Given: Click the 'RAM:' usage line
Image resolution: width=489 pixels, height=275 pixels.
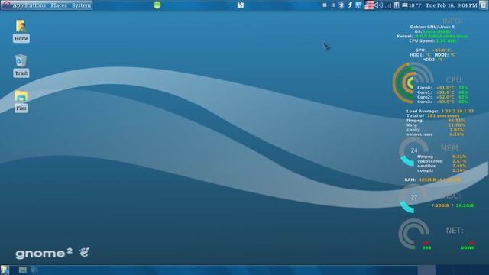Looking at the screenshot, I should click(x=432, y=180).
